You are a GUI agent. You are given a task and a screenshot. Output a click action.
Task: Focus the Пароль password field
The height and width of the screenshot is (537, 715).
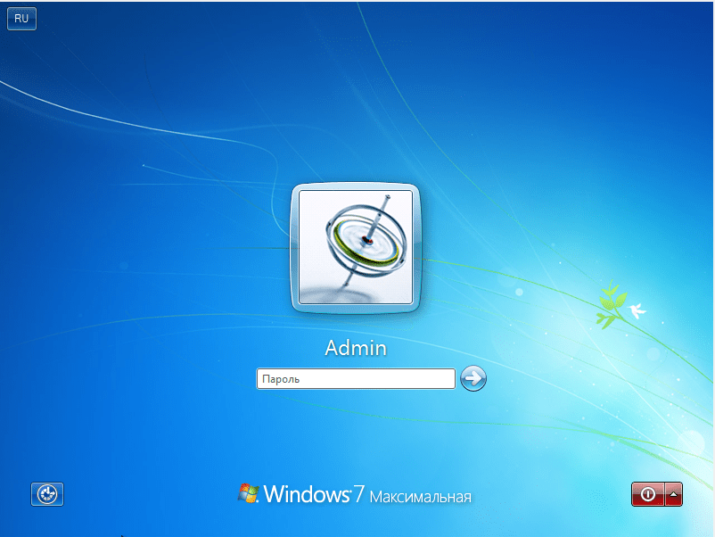356,379
